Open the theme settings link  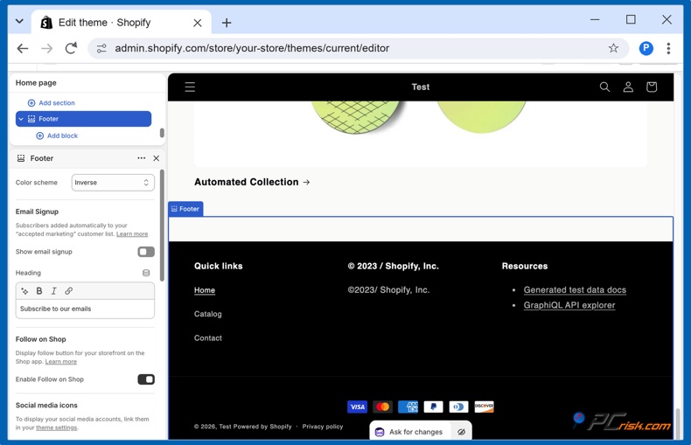point(56,428)
